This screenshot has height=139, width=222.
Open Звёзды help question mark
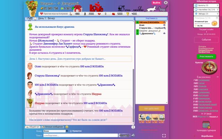coord(217,14)
